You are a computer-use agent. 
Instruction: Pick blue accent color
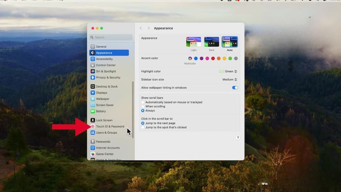click(196, 58)
